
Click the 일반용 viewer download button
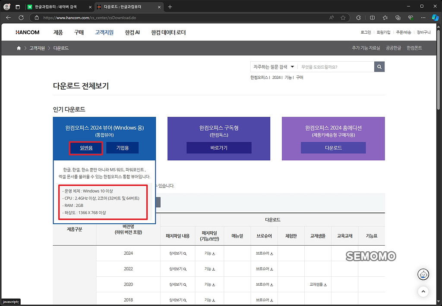[86, 148]
